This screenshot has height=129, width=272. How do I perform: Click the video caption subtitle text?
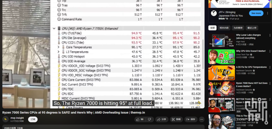tap(104, 103)
